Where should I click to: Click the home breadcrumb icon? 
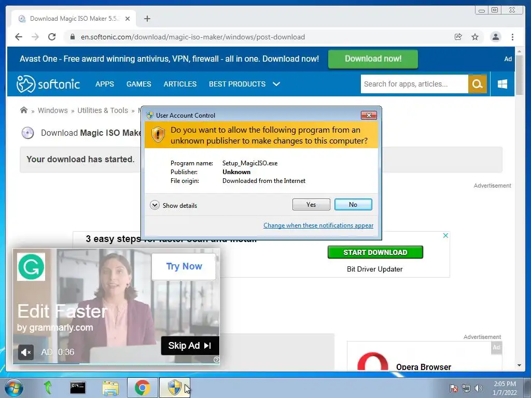point(24,110)
